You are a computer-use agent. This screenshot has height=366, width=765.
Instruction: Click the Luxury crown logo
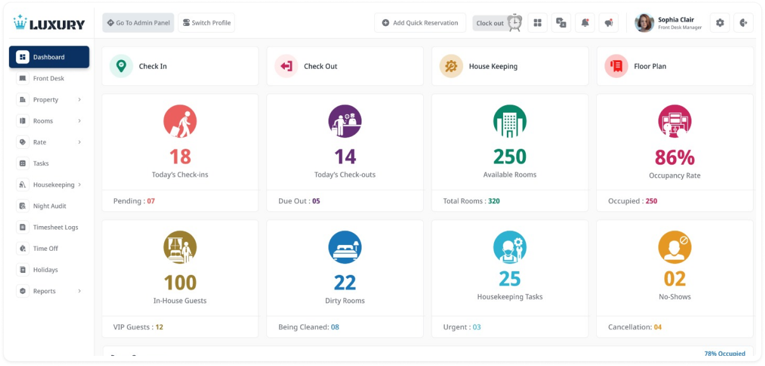[49, 23]
